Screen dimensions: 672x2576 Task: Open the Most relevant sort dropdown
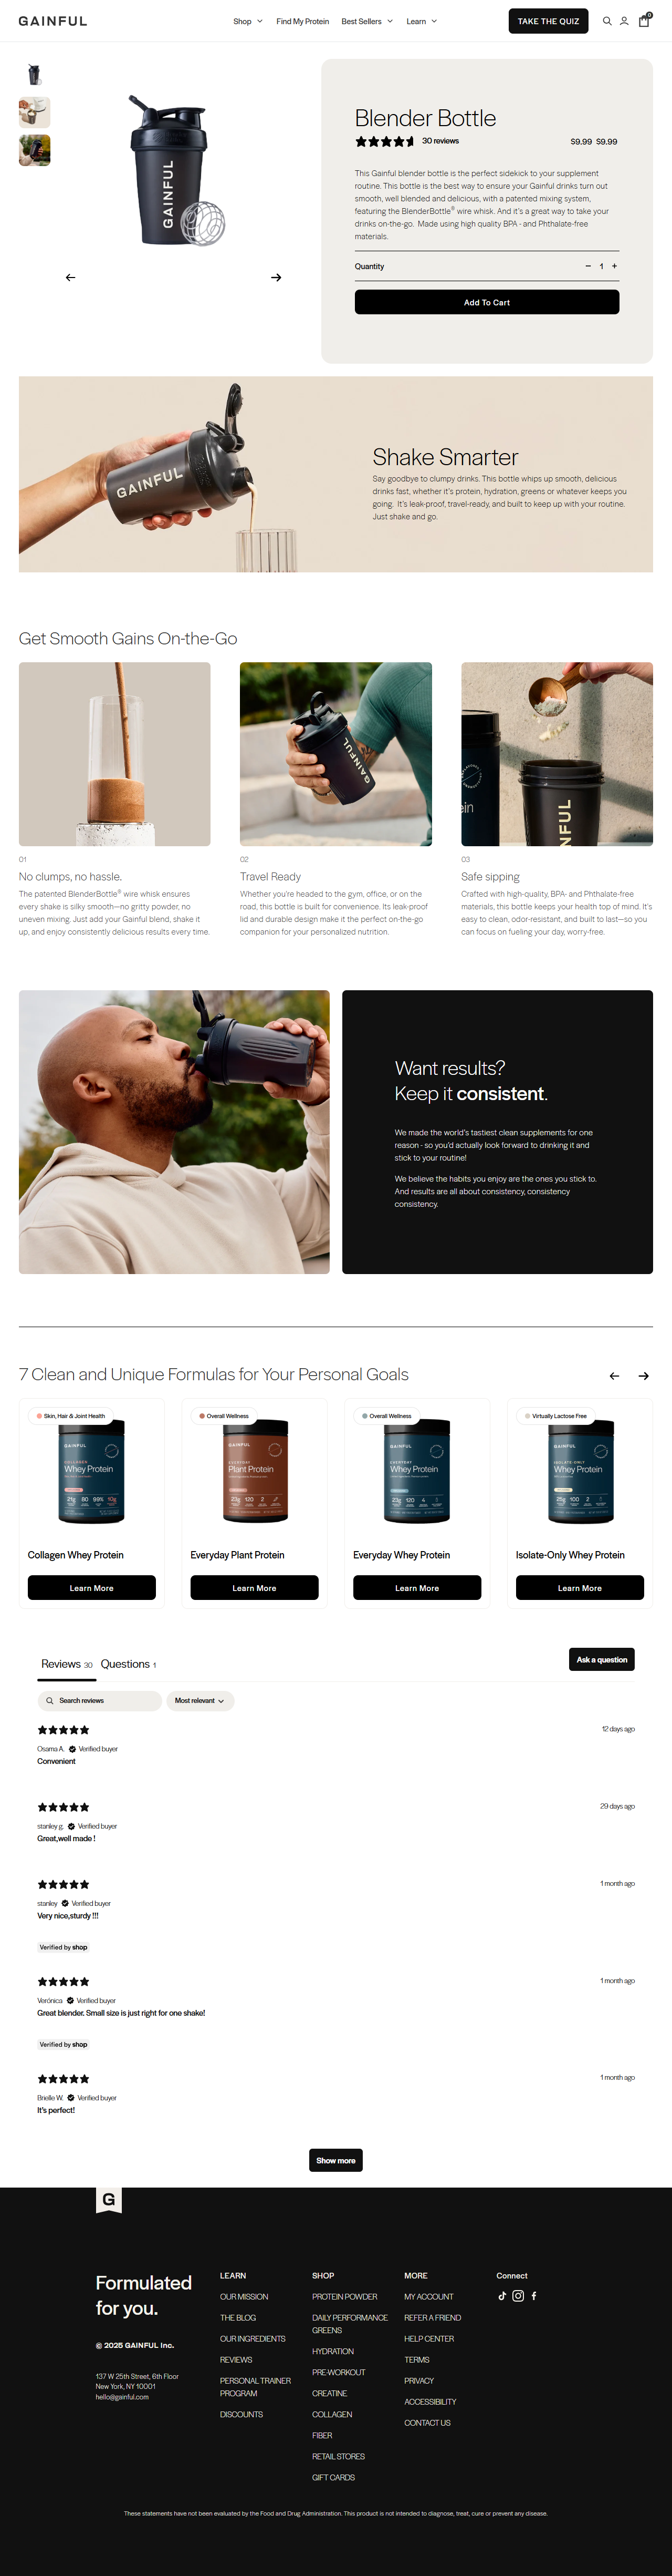click(x=199, y=1700)
